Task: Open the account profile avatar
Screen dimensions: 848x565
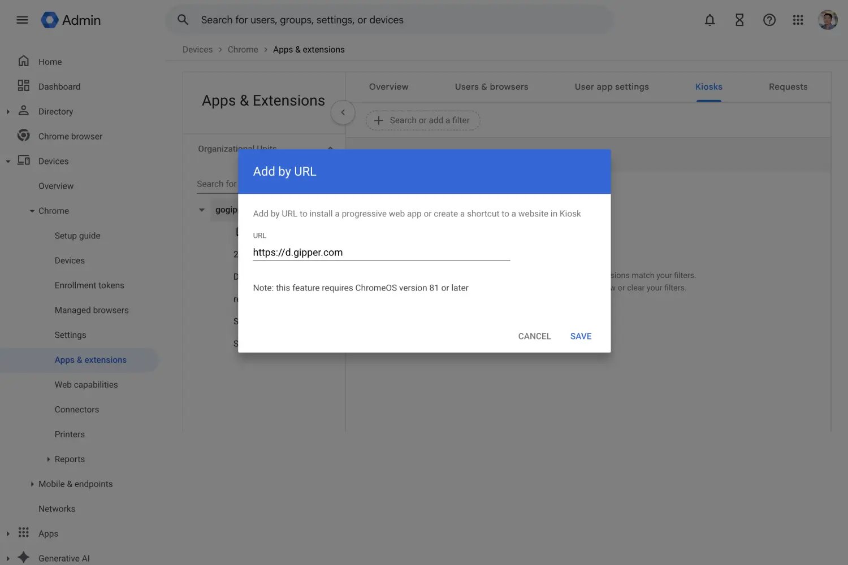Action: click(x=828, y=20)
